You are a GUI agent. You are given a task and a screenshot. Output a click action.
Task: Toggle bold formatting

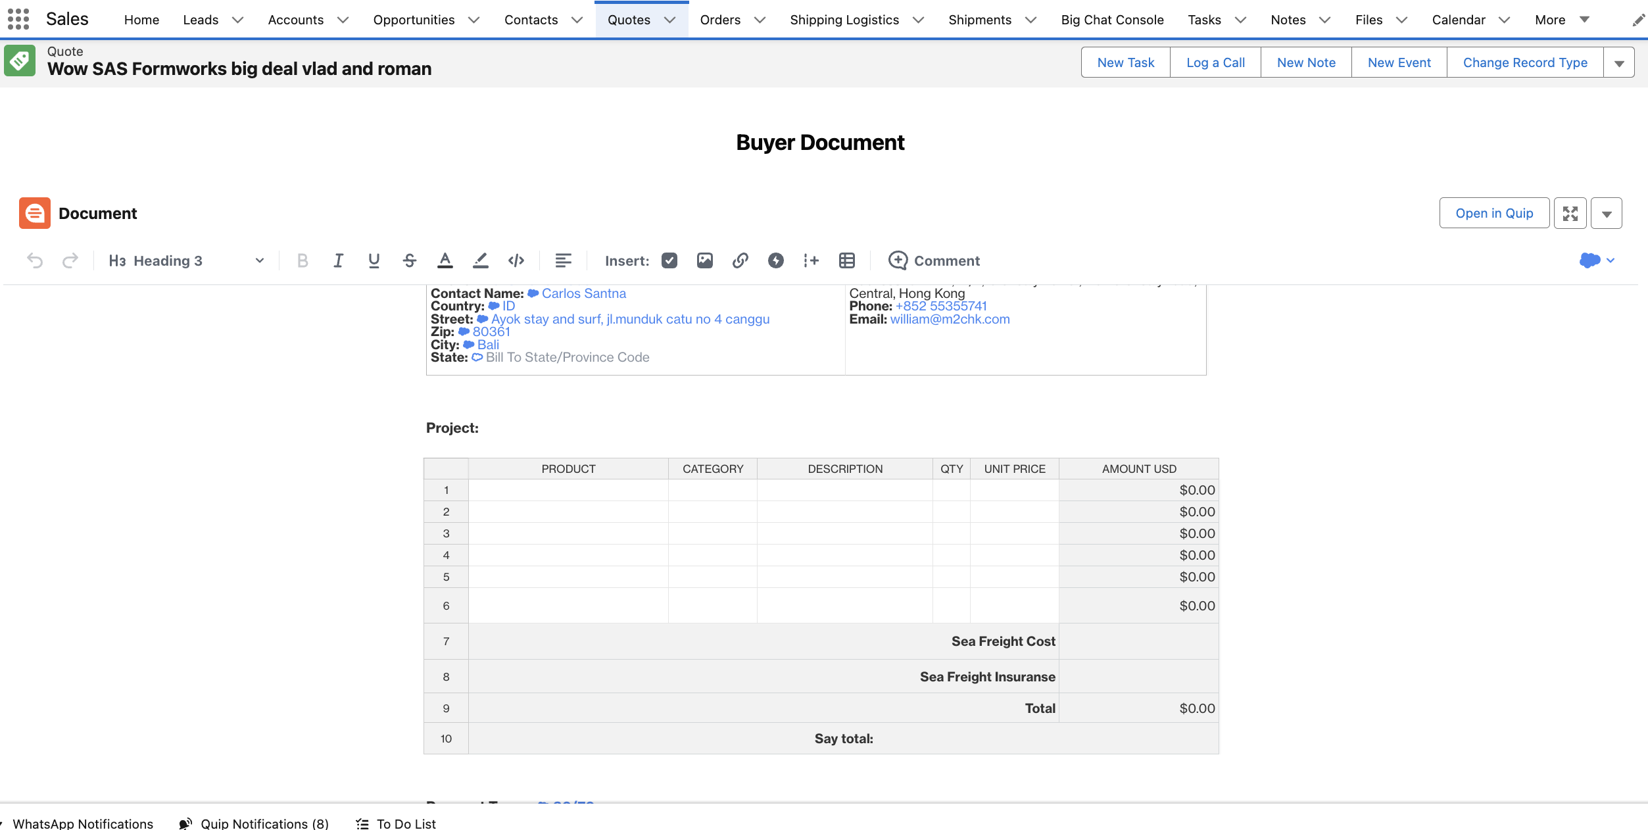click(x=303, y=260)
